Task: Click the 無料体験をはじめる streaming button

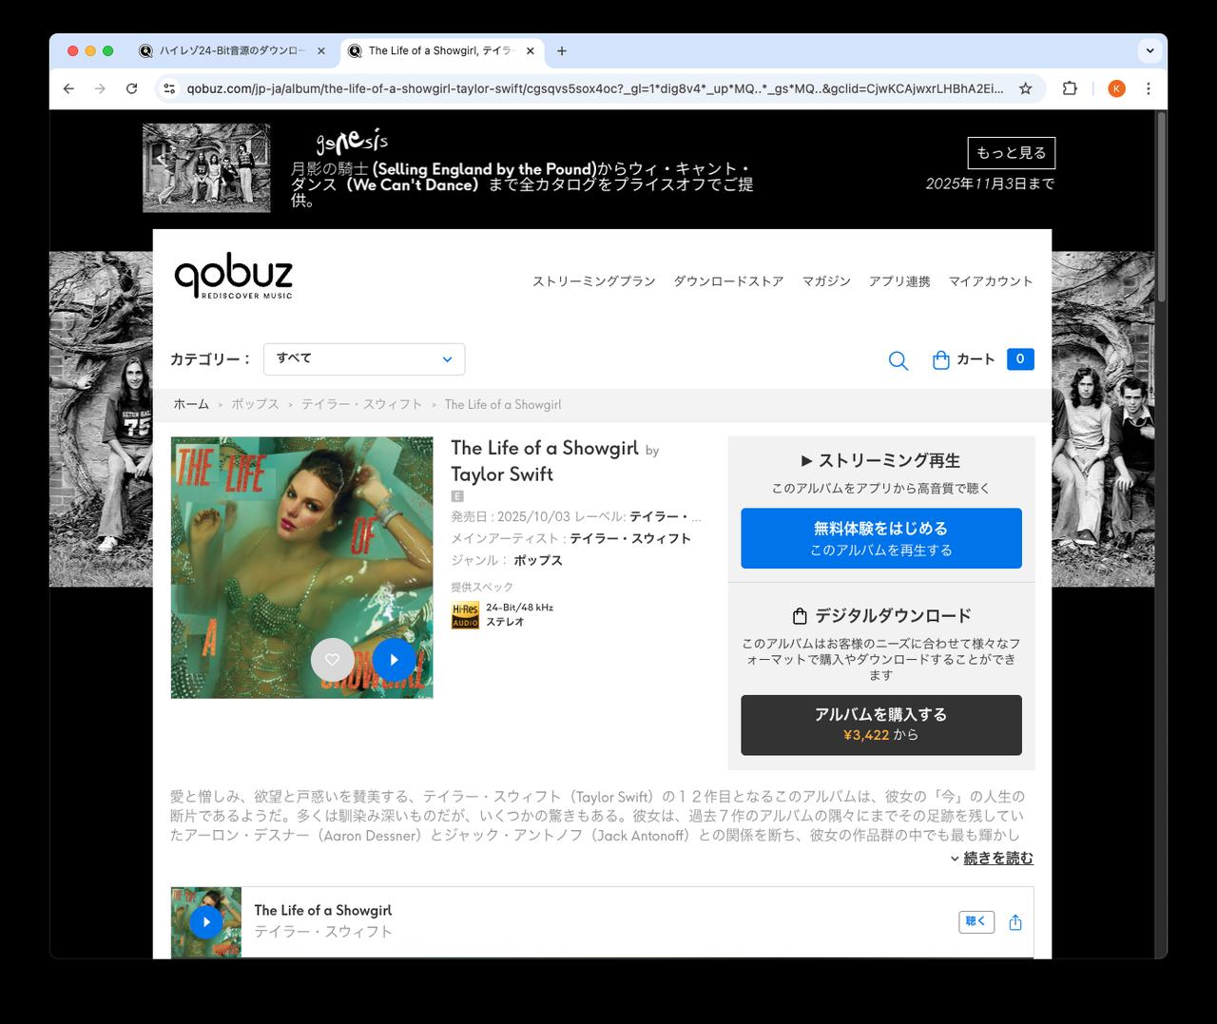Action: pyautogui.click(x=880, y=537)
